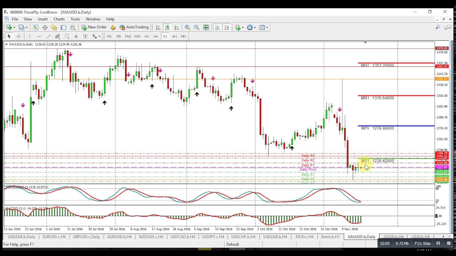Expand the Templates dropdown
This screenshot has height=256, width=456.
(x=268, y=27)
